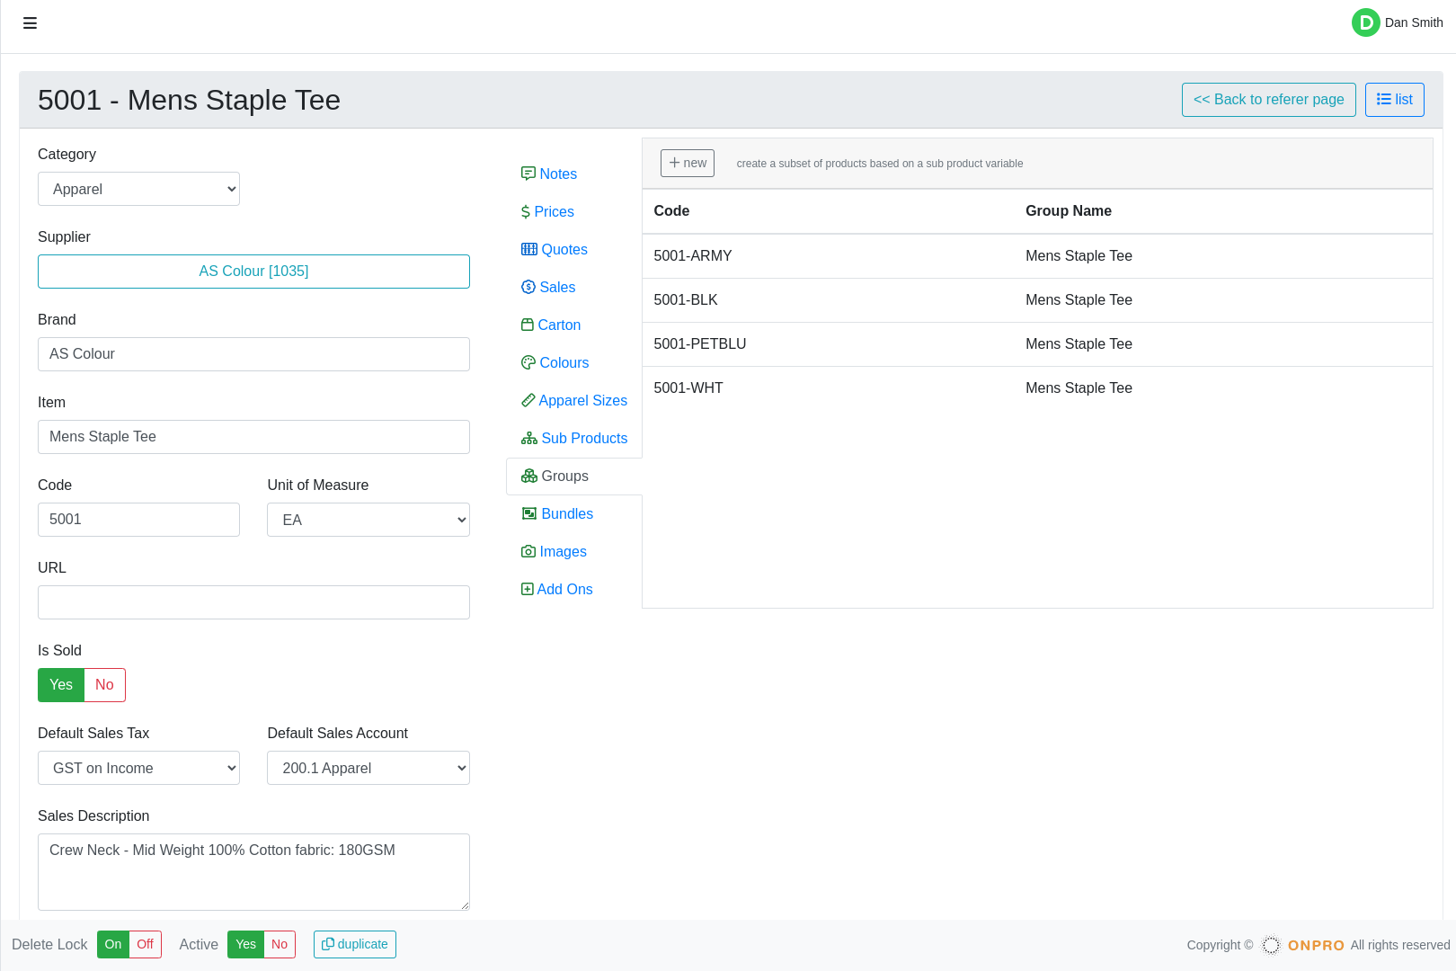Set Active to No
Screen dimensions: 1456x971
pos(280,944)
